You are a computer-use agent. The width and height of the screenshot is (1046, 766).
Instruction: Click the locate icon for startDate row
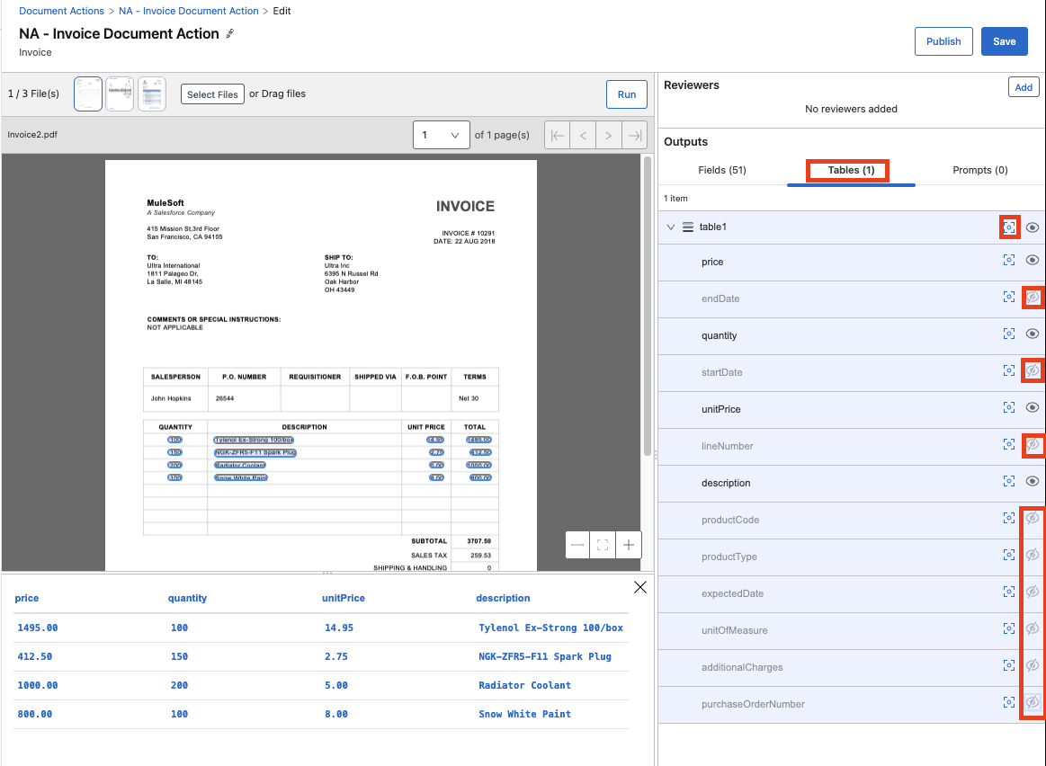[x=1009, y=370]
